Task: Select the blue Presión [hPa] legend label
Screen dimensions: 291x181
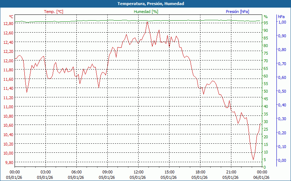Action: point(238,12)
